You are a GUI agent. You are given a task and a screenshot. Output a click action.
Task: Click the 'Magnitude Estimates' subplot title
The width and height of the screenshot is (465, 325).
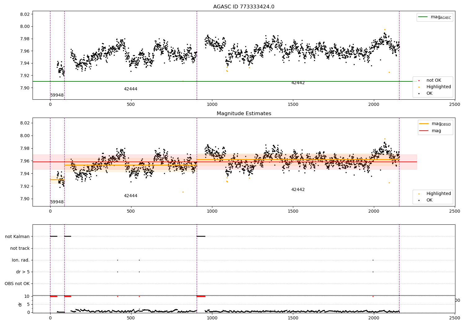point(244,114)
